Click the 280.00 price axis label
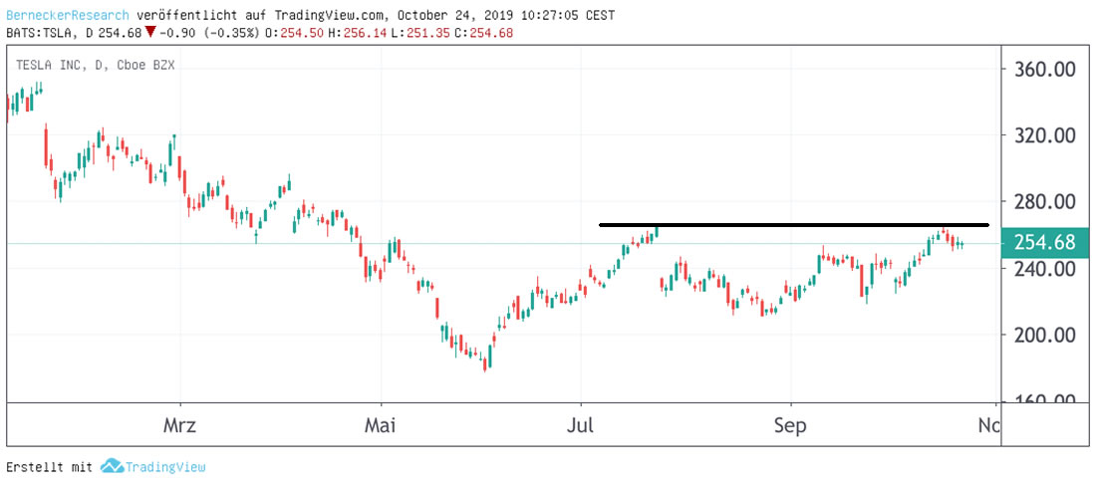The image size is (1096, 484). tap(1044, 202)
